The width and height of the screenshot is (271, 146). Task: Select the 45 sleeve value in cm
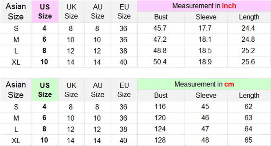[205, 107]
